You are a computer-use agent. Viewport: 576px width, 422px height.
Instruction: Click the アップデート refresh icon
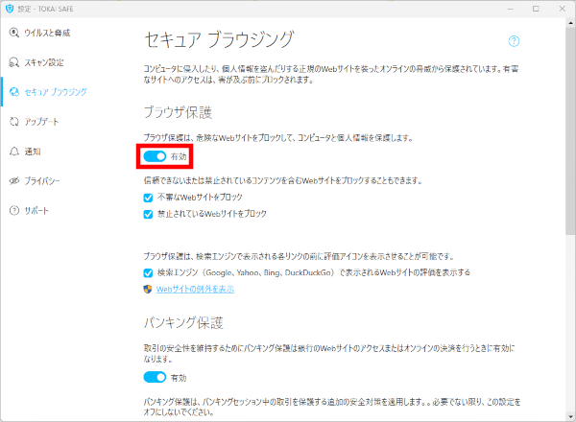tap(14, 122)
